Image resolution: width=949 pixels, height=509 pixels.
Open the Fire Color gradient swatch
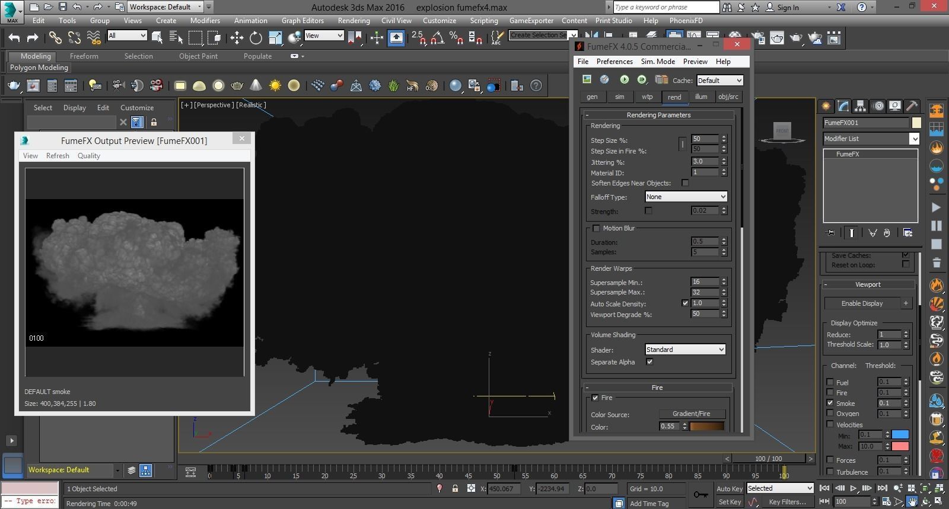pos(707,426)
